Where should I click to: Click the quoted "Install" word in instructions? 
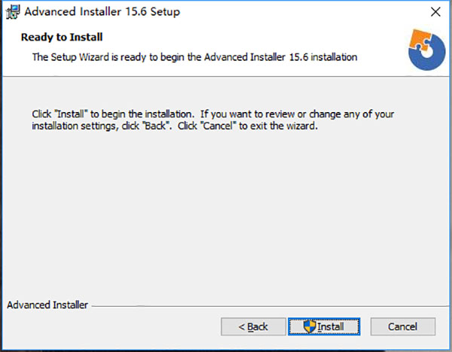[x=71, y=114]
